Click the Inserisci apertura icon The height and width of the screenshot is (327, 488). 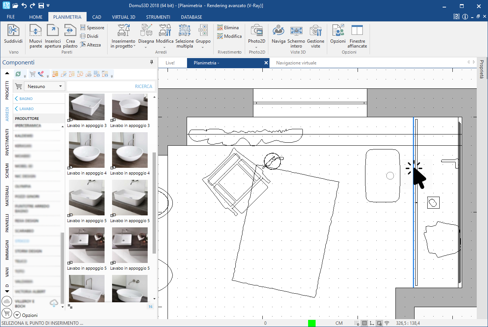tap(53, 36)
